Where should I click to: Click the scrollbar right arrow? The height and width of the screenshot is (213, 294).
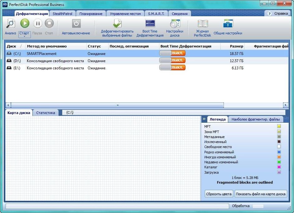(x=286, y=105)
